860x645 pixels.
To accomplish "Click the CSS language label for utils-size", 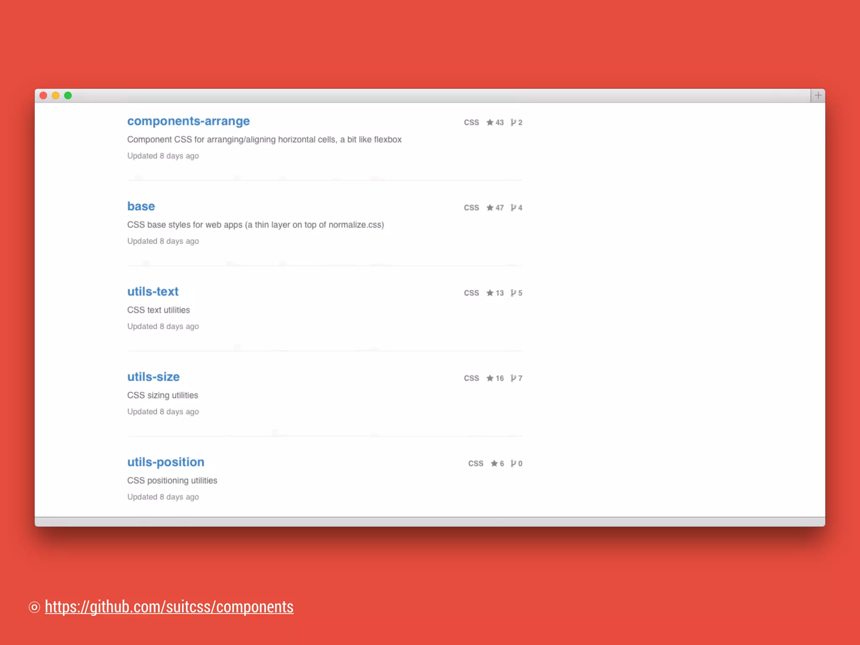I will [x=471, y=378].
